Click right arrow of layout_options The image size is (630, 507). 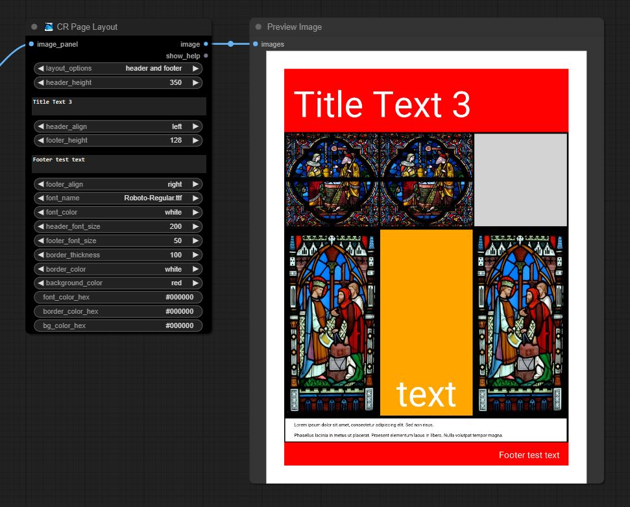[x=195, y=69]
